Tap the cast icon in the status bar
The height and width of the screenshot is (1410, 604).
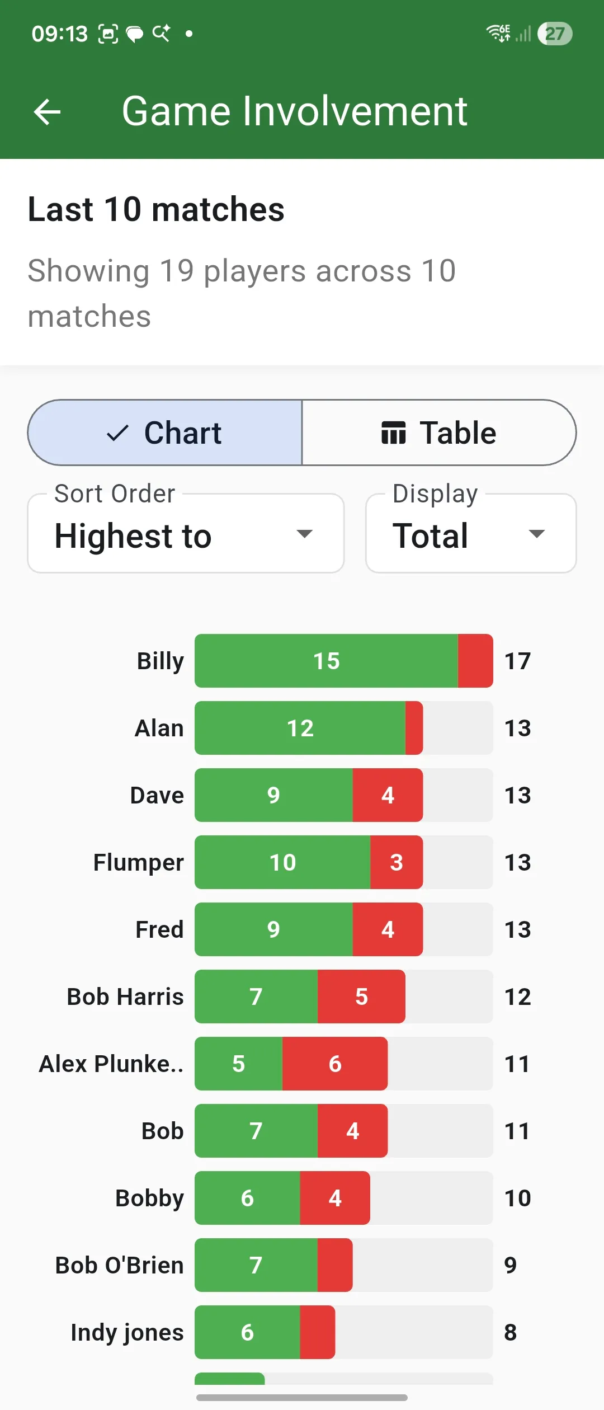click(161, 34)
